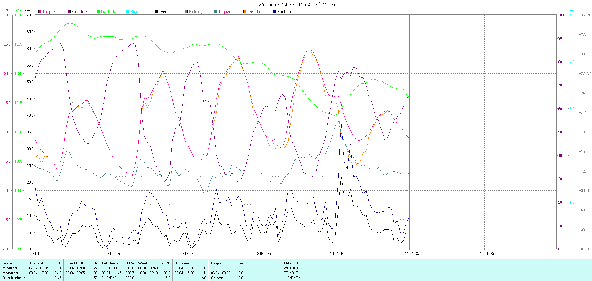Select the teal Taupunkt legend square

tap(216, 12)
